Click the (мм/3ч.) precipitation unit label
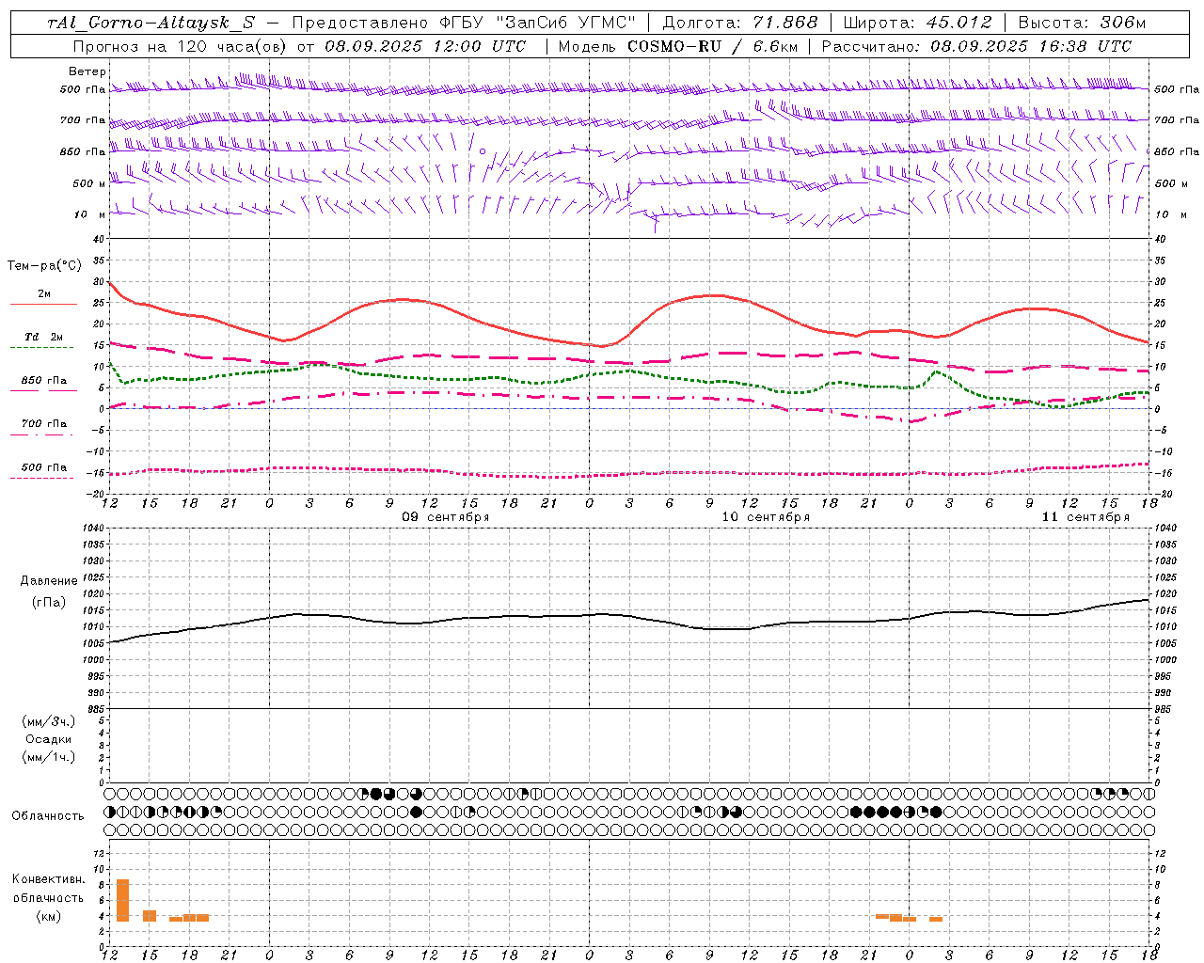Image resolution: width=1204 pixels, height=963 pixels. [x=49, y=722]
